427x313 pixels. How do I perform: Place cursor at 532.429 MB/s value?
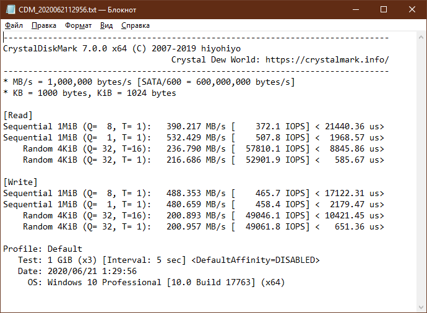(196, 137)
